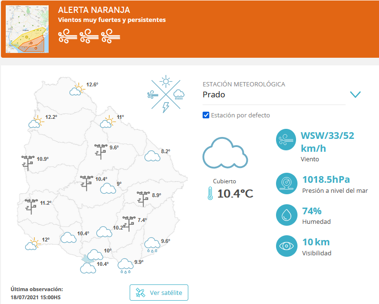
Task: Click the visibility eye icon
Action: [287, 246]
